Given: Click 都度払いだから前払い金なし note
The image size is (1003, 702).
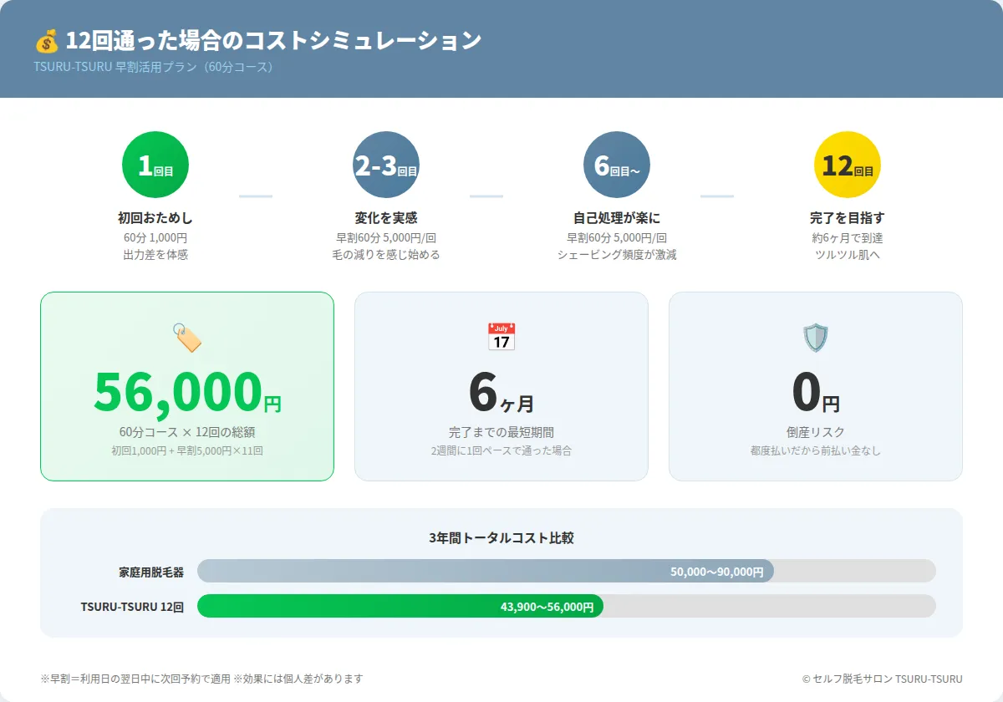Looking at the screenshot, I should click(816, 450).
